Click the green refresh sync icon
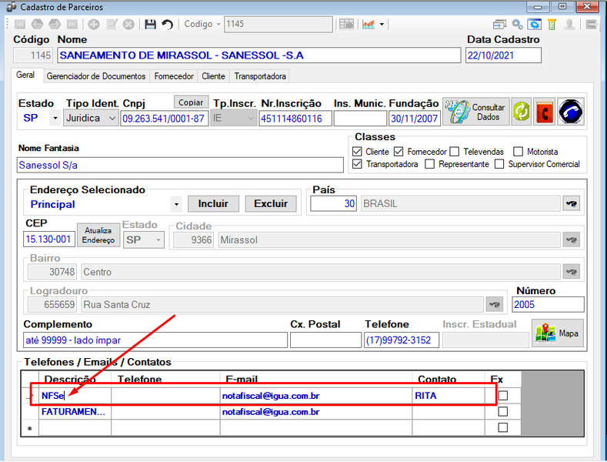 (x=522, y=112)
